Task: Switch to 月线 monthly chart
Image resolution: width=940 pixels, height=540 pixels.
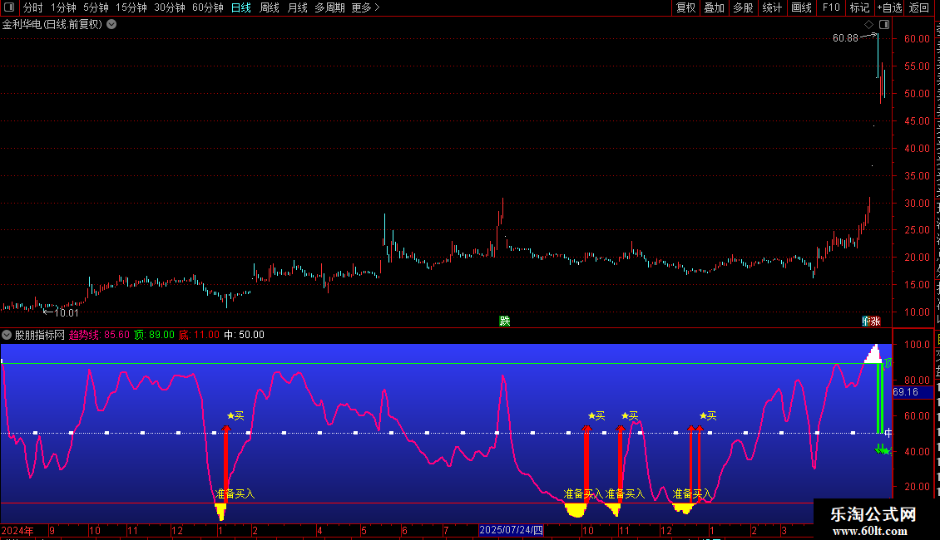Action: tap(297, 7)
